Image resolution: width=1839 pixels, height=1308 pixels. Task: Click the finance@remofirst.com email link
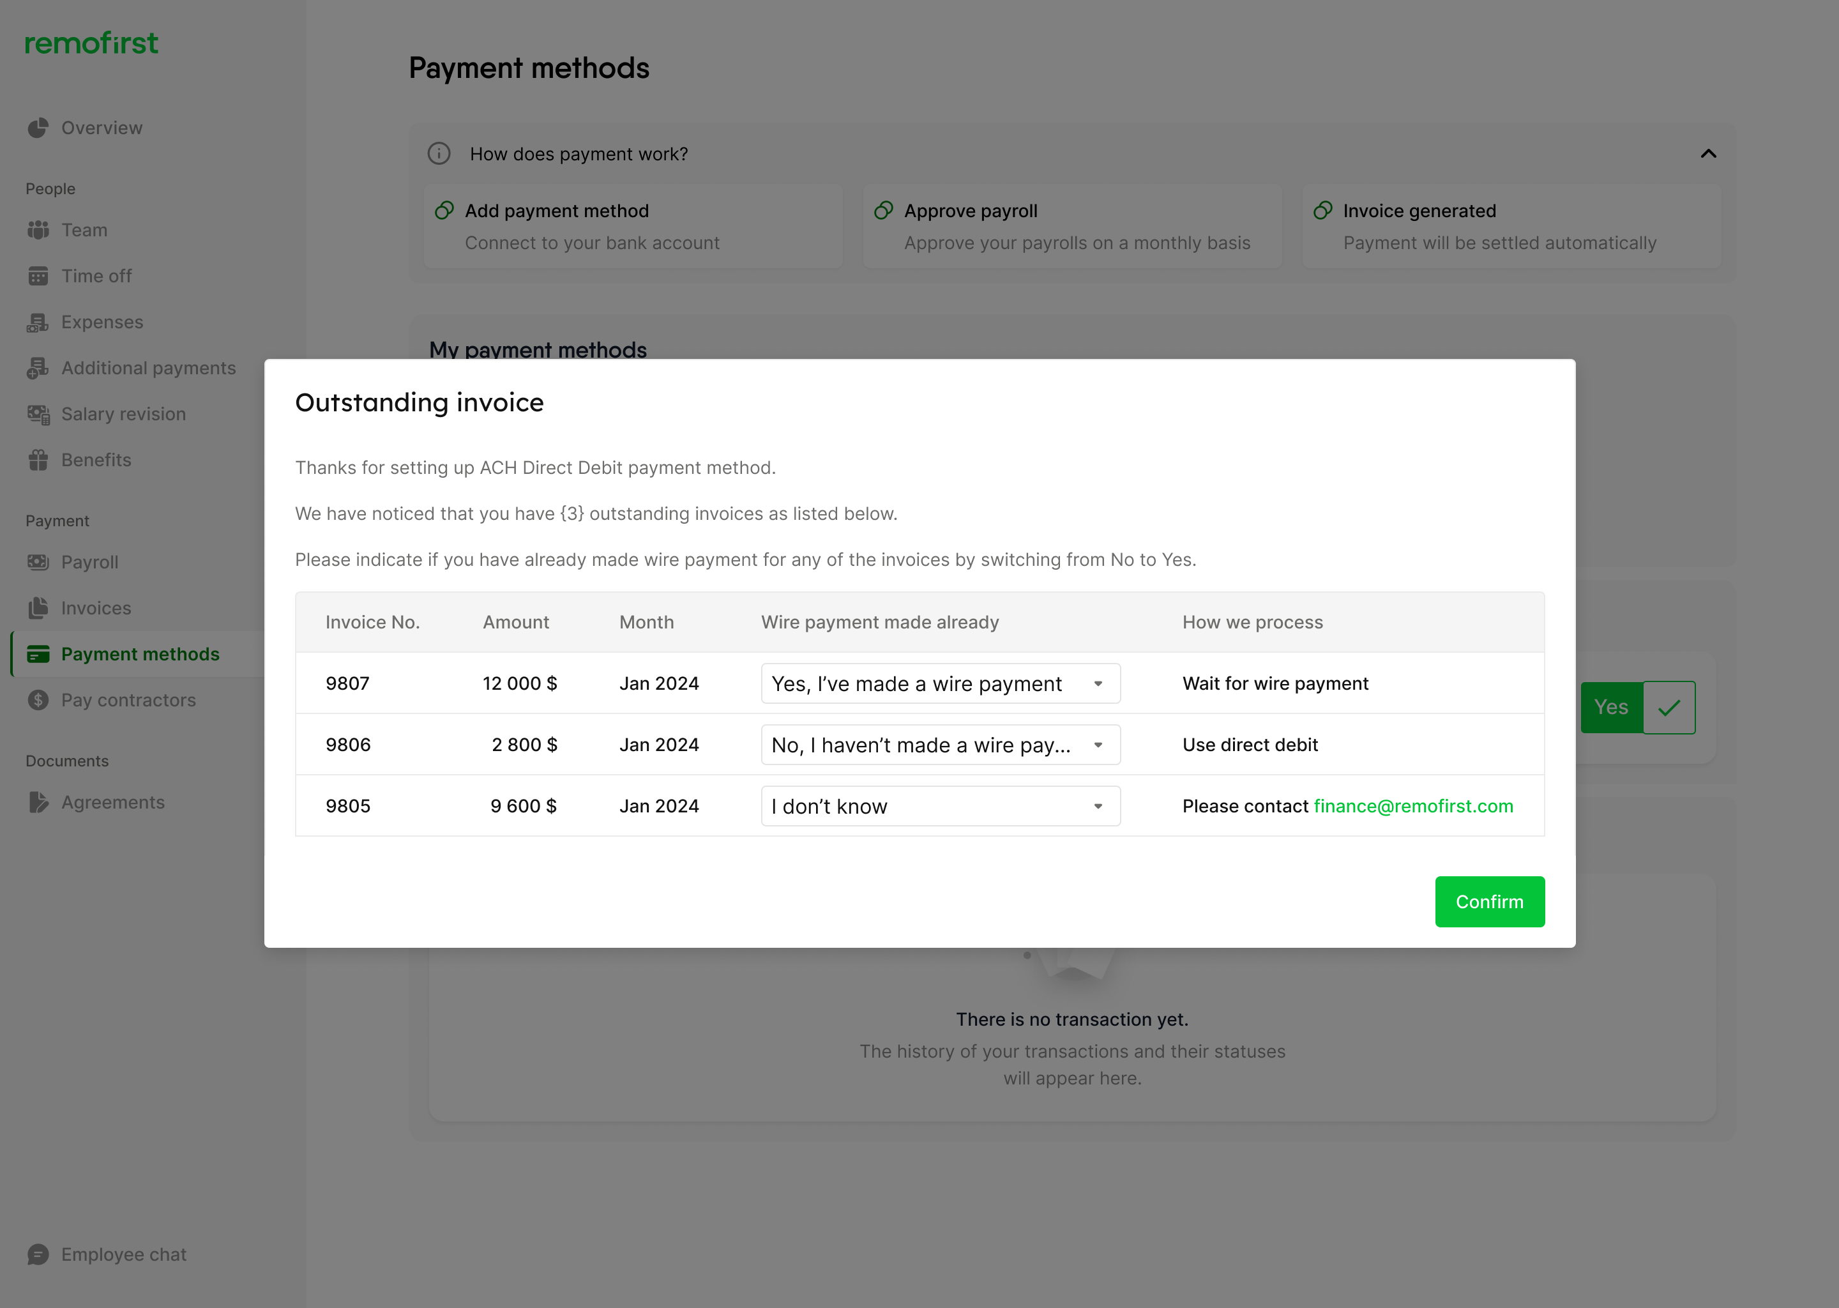coord(1413,806)
